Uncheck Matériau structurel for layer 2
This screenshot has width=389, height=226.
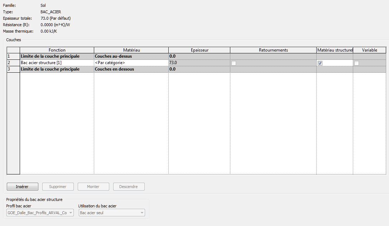tap(320, 63)
